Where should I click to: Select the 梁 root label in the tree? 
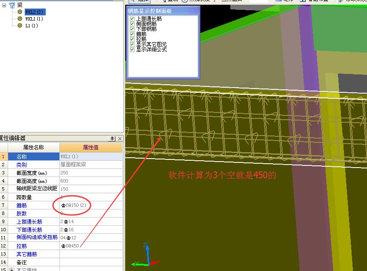click(x=20, y=5)
